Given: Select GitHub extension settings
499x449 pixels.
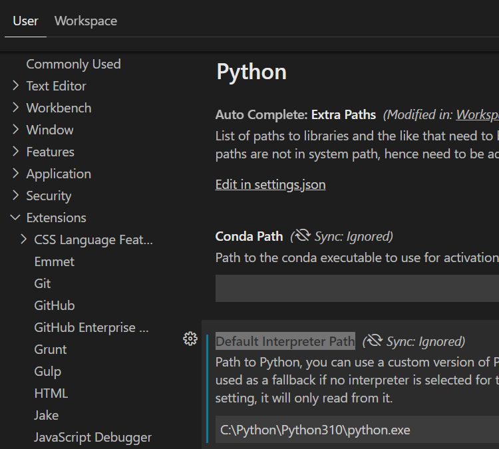Looking at the screenshot, I should click(x=54, y=305).
